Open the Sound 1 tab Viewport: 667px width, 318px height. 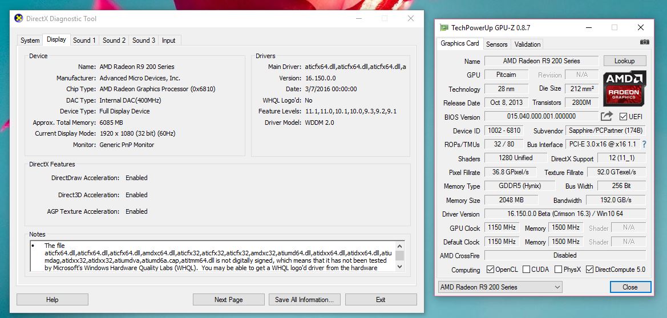(x=84, y=40)
